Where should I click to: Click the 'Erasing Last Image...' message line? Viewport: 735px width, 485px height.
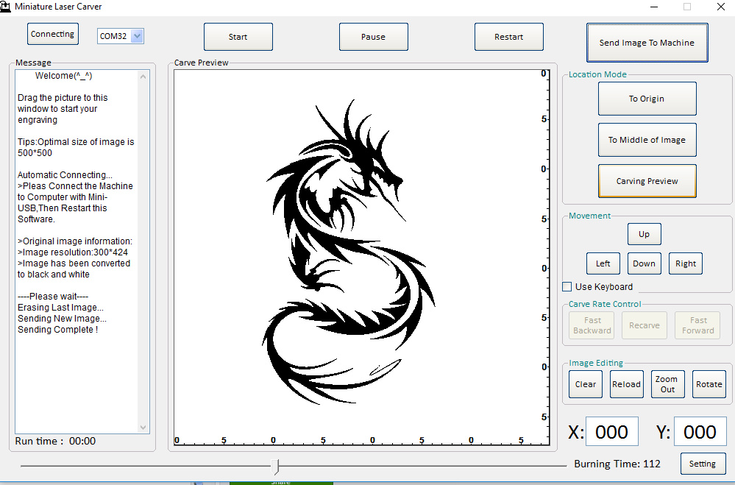60,308
